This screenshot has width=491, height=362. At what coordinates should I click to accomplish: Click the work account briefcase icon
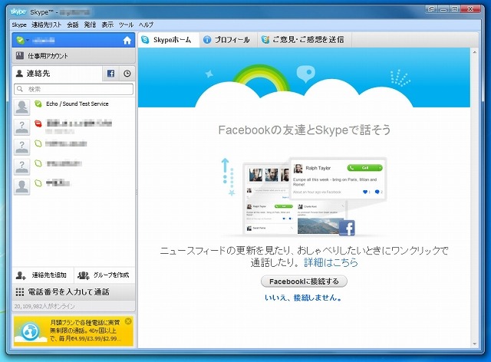(20, 56)
